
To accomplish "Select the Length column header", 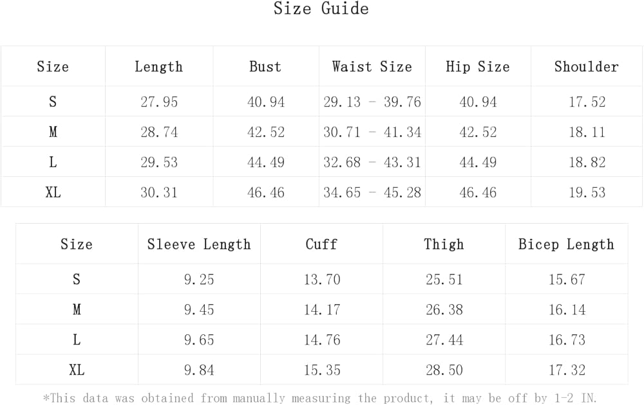I will point(158,67).
